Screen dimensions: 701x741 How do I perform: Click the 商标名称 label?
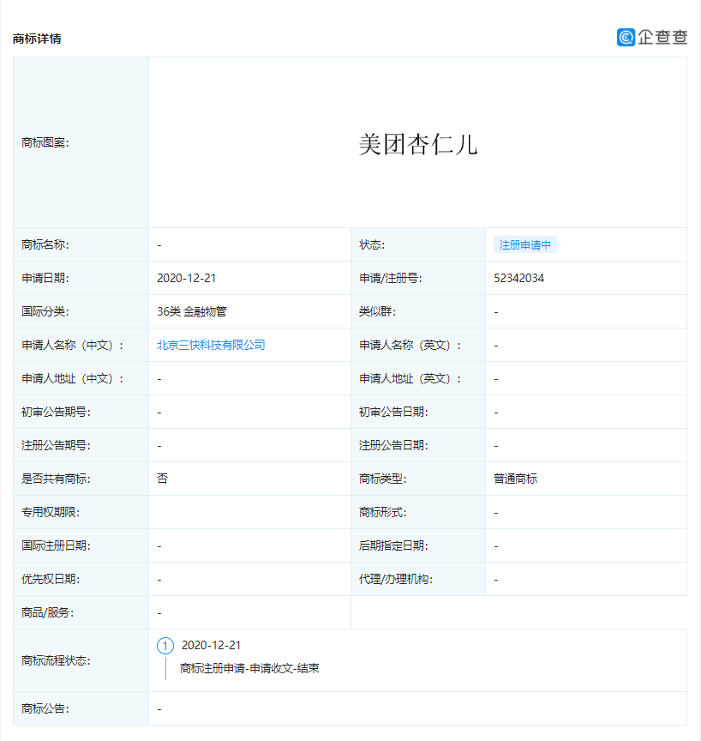[45, 244]
